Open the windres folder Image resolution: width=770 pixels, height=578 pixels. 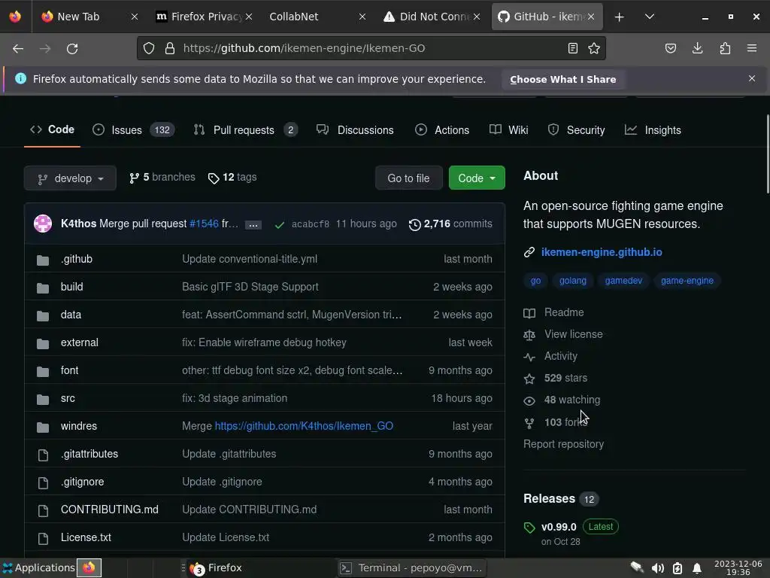[79, 426]
